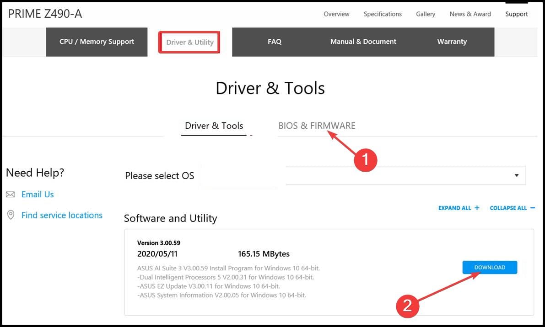
Task: Go to the Overview page
Action: click(x=336, y=14)
